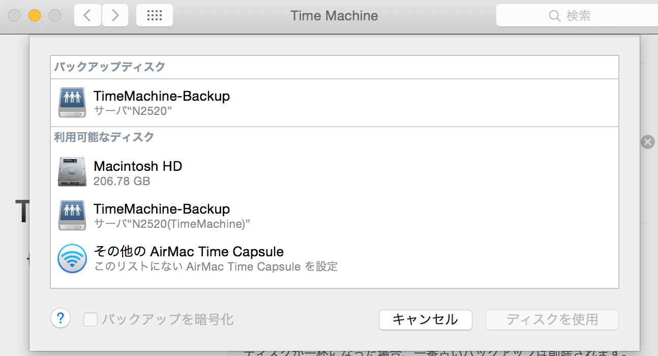Select TimeMachine-Backup on N2520(TimeMachine)
Screen dimensions: 658x356
click(334, 216)
